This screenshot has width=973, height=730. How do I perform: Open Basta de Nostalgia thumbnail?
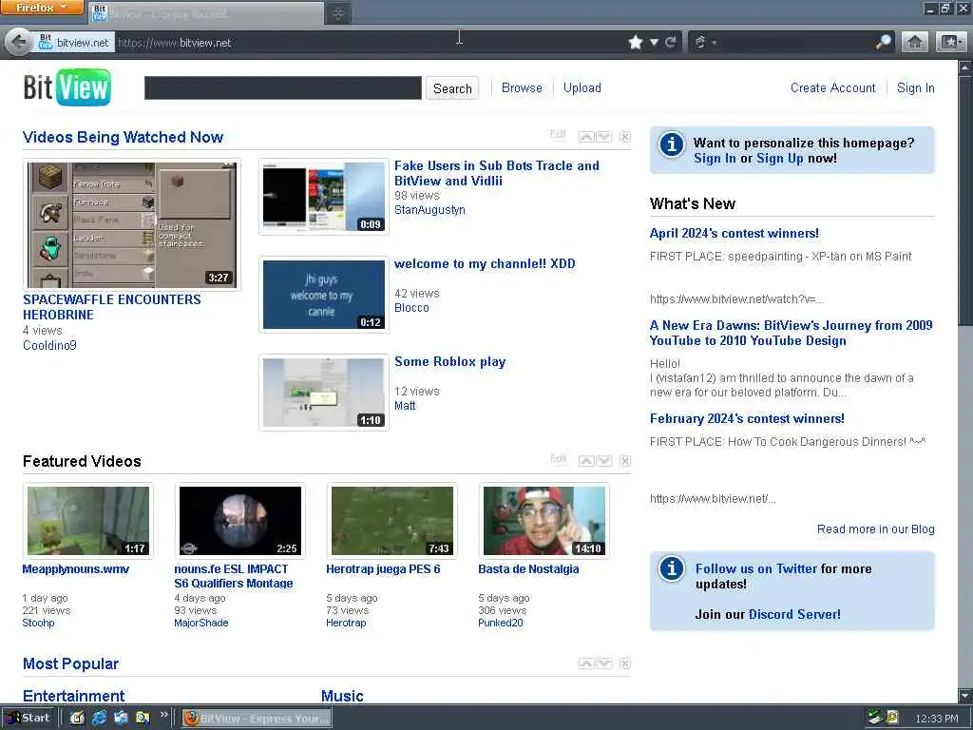[x=544, y=520]
